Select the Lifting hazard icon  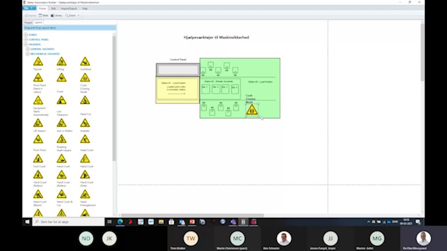click(x=61, y=62)
